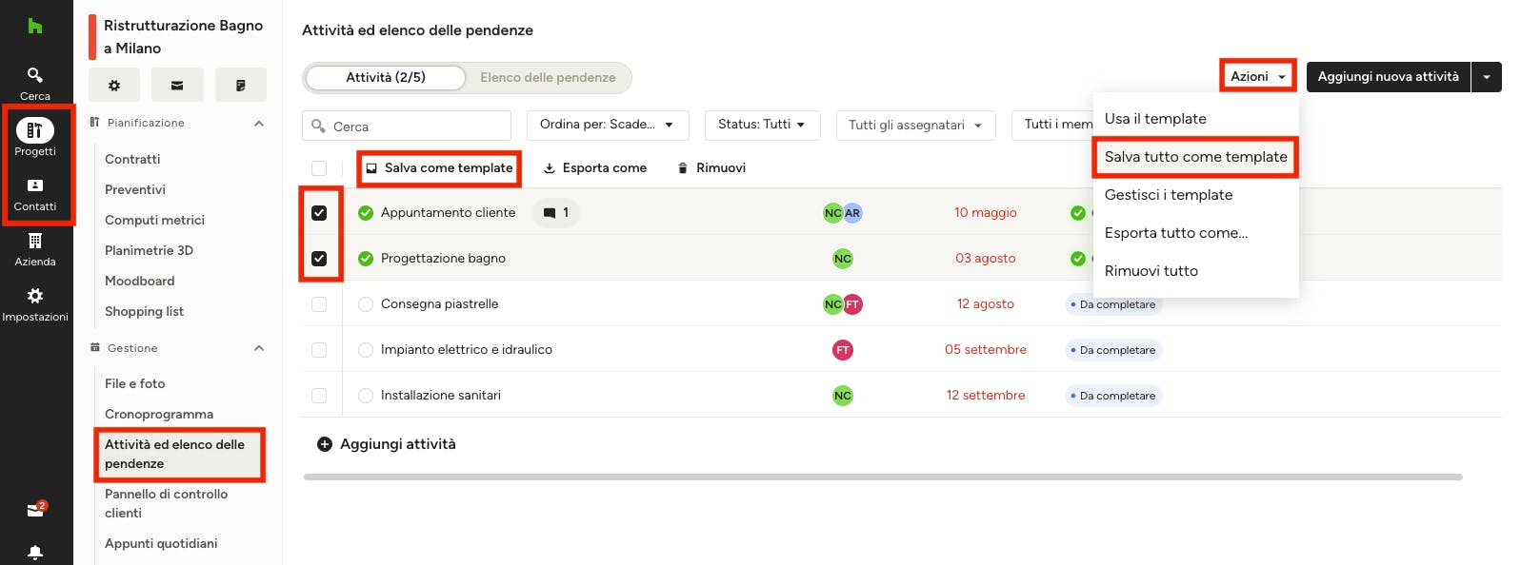Click FT avatar on Consegna piastrelle row

[x=852, y=304]
